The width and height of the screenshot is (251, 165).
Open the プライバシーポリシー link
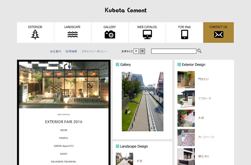pos(94,51)
